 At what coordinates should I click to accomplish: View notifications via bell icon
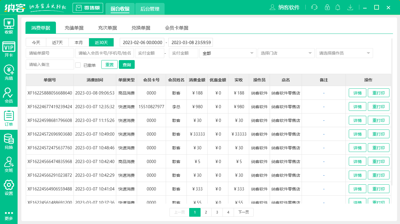point(338,7)
